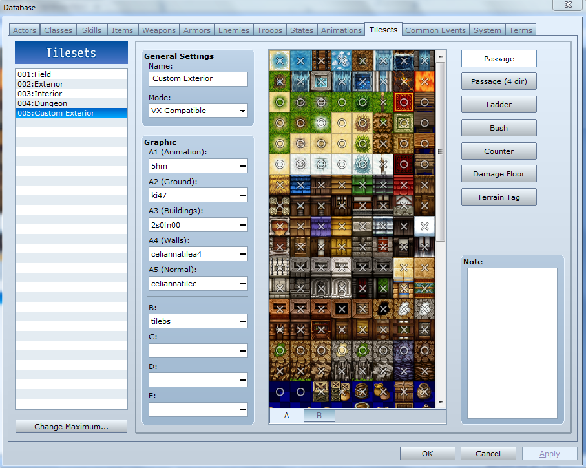Image resolution: width=586 pixels, height=468 pixels.
Task: Switch to the Common Events tab
Action: (x=435, y=30)
